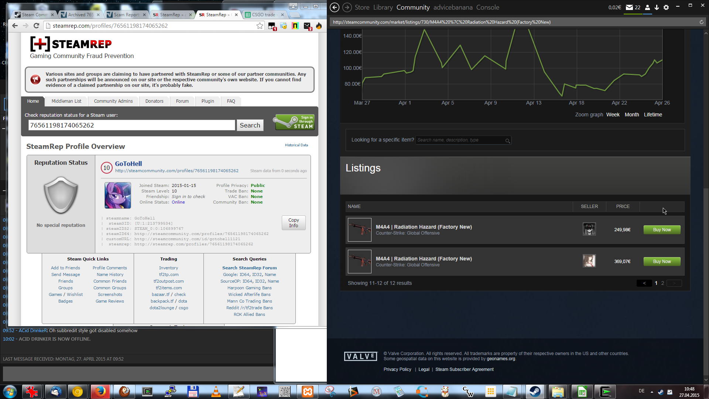Launch VLC from the taskbar
Image resolution: width=709 pixels, height=399 pixels.
click(x=216, y=392)
